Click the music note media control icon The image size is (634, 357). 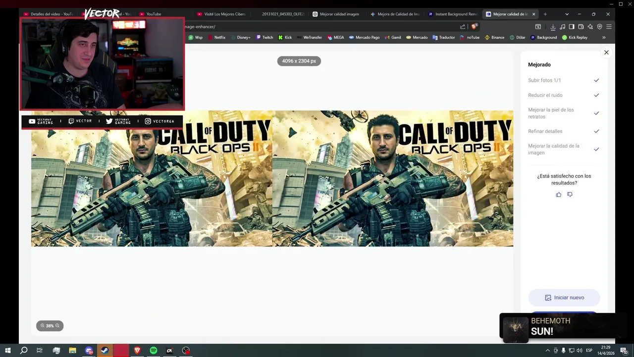[562, 27]
